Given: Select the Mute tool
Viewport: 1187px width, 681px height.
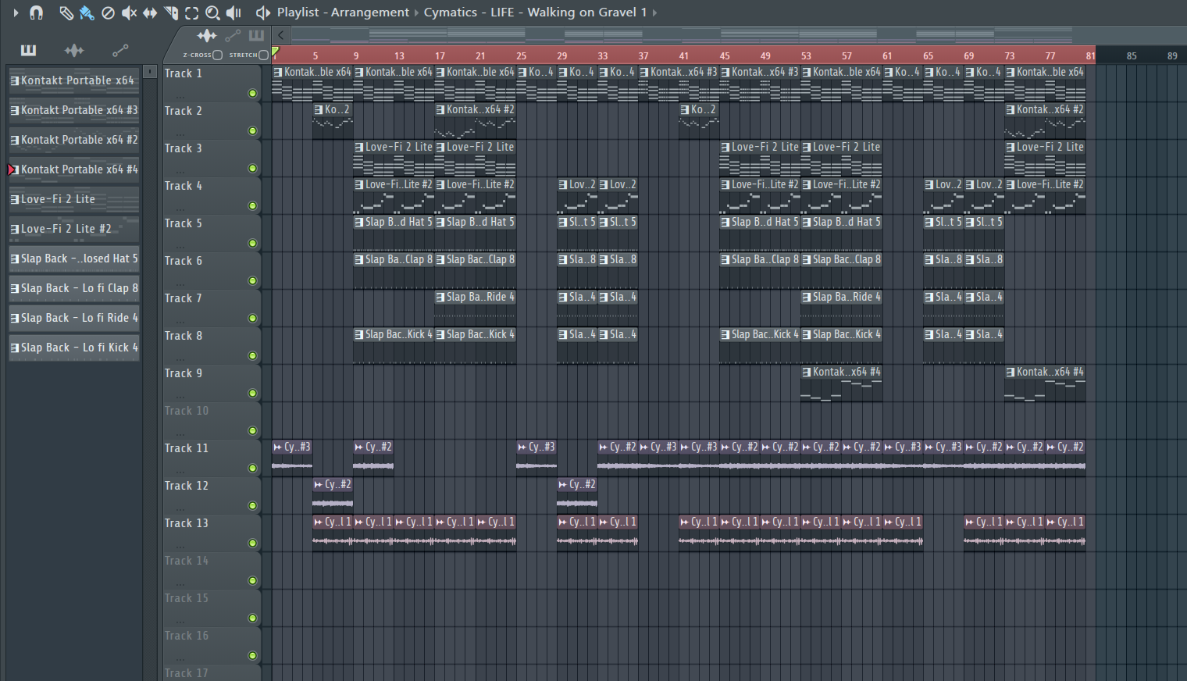Looking at the screenshot, I should [x=129, y=12].
